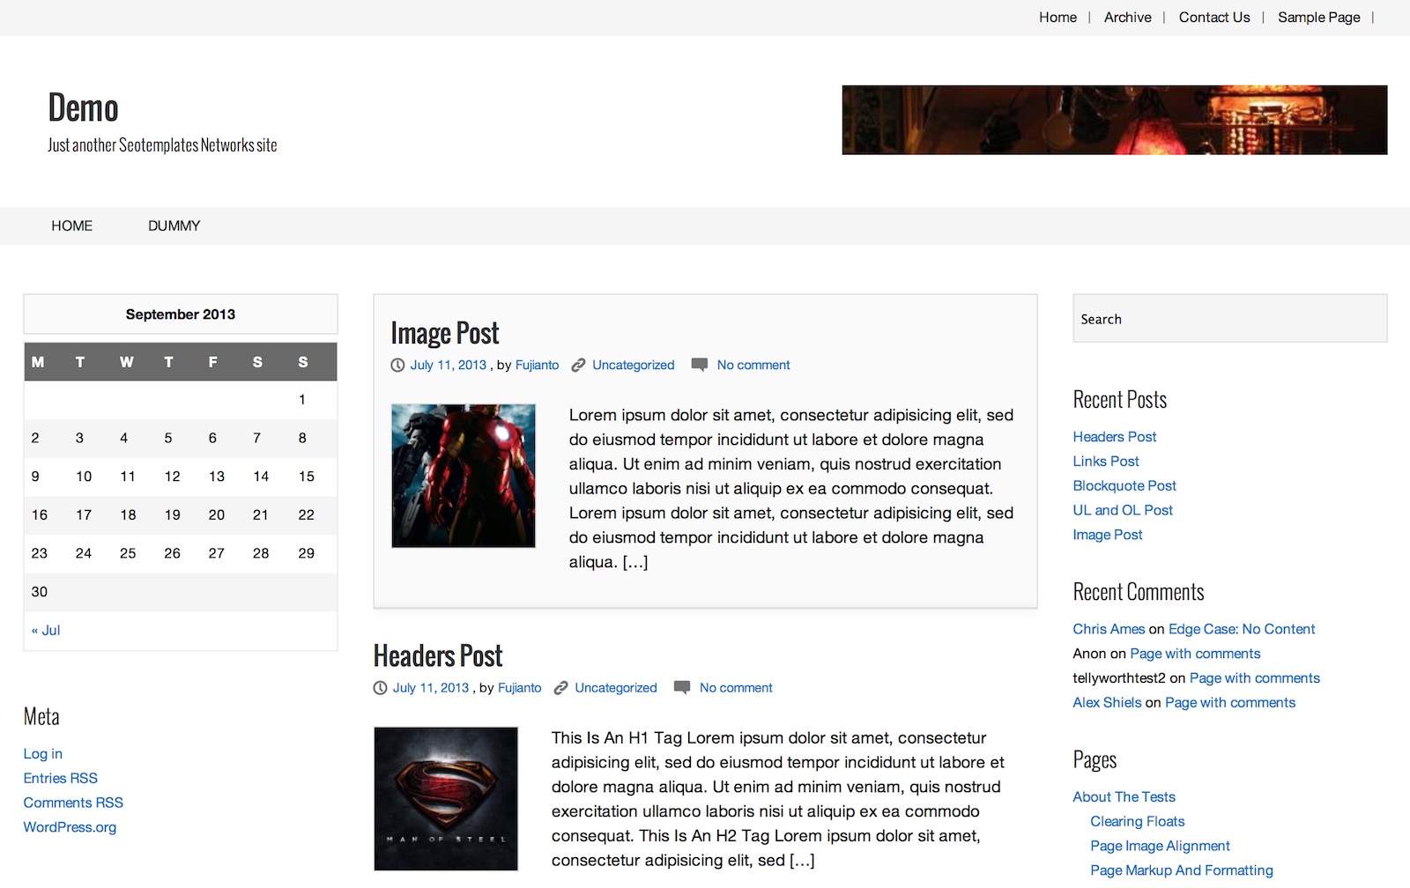Select Contact Us in the top menu
The width and height of the screenshot is (1410, 888).
1213,18
